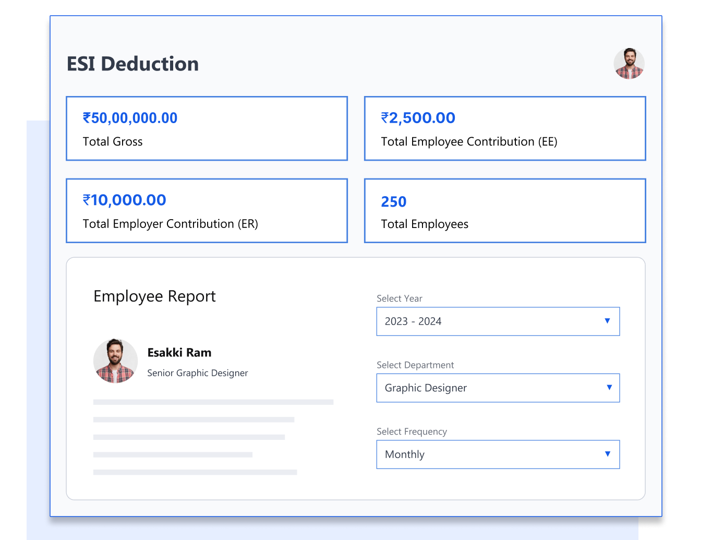Select the Total Employees card
712x540 pixels.
click(x=504, y=211)
